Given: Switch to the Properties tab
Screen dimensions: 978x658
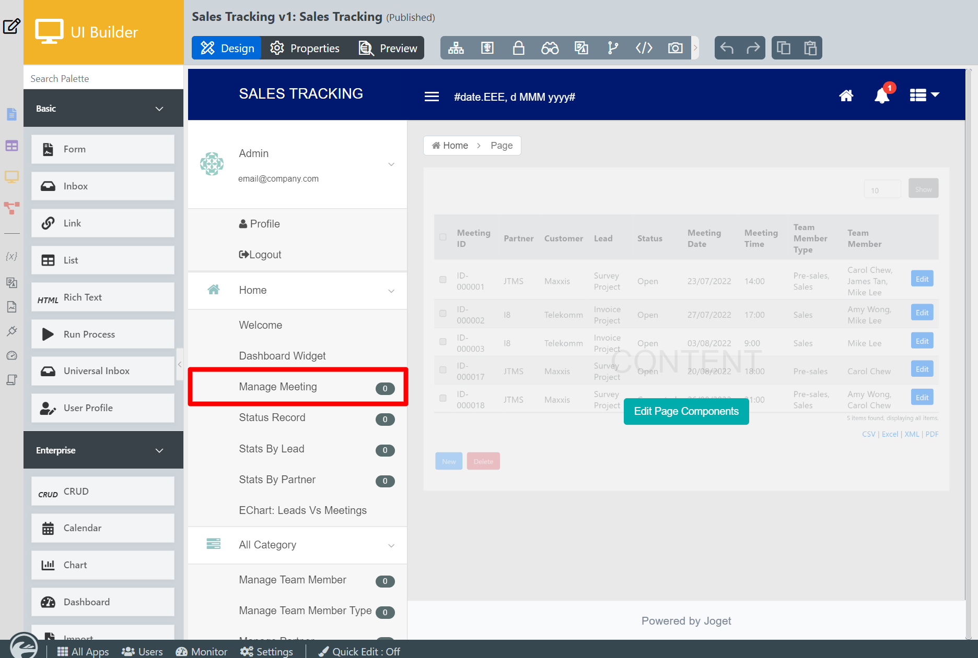Looking at the screenshot, I should [305, 48].
